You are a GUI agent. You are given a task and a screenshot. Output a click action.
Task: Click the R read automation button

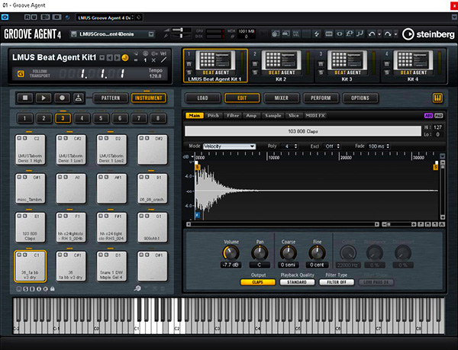pos(27,18)
